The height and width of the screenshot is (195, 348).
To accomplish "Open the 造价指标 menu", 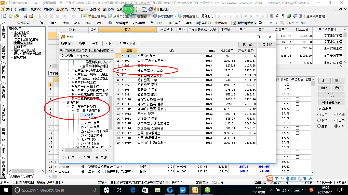I will coord(62,9).
